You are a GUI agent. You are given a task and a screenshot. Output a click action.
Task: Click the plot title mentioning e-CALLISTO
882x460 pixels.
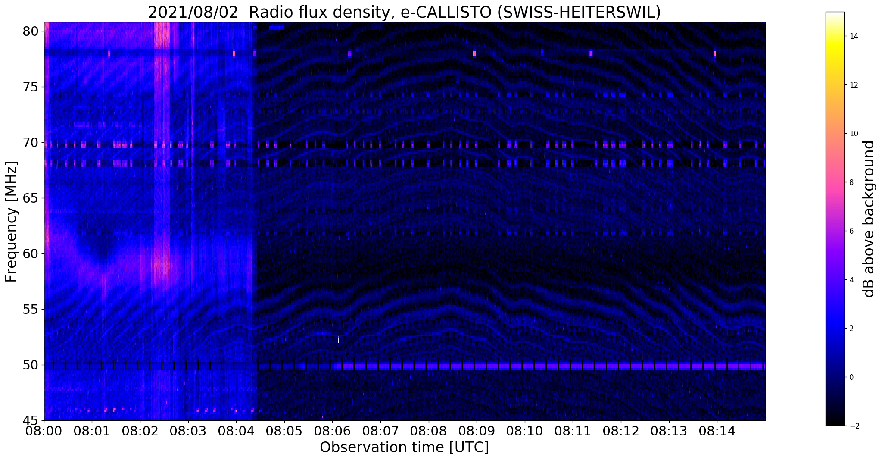[404, 12]
